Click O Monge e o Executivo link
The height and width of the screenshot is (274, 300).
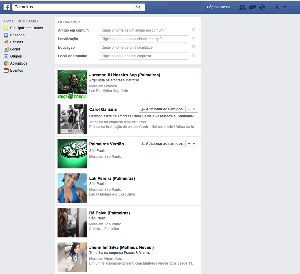(116, 194)
